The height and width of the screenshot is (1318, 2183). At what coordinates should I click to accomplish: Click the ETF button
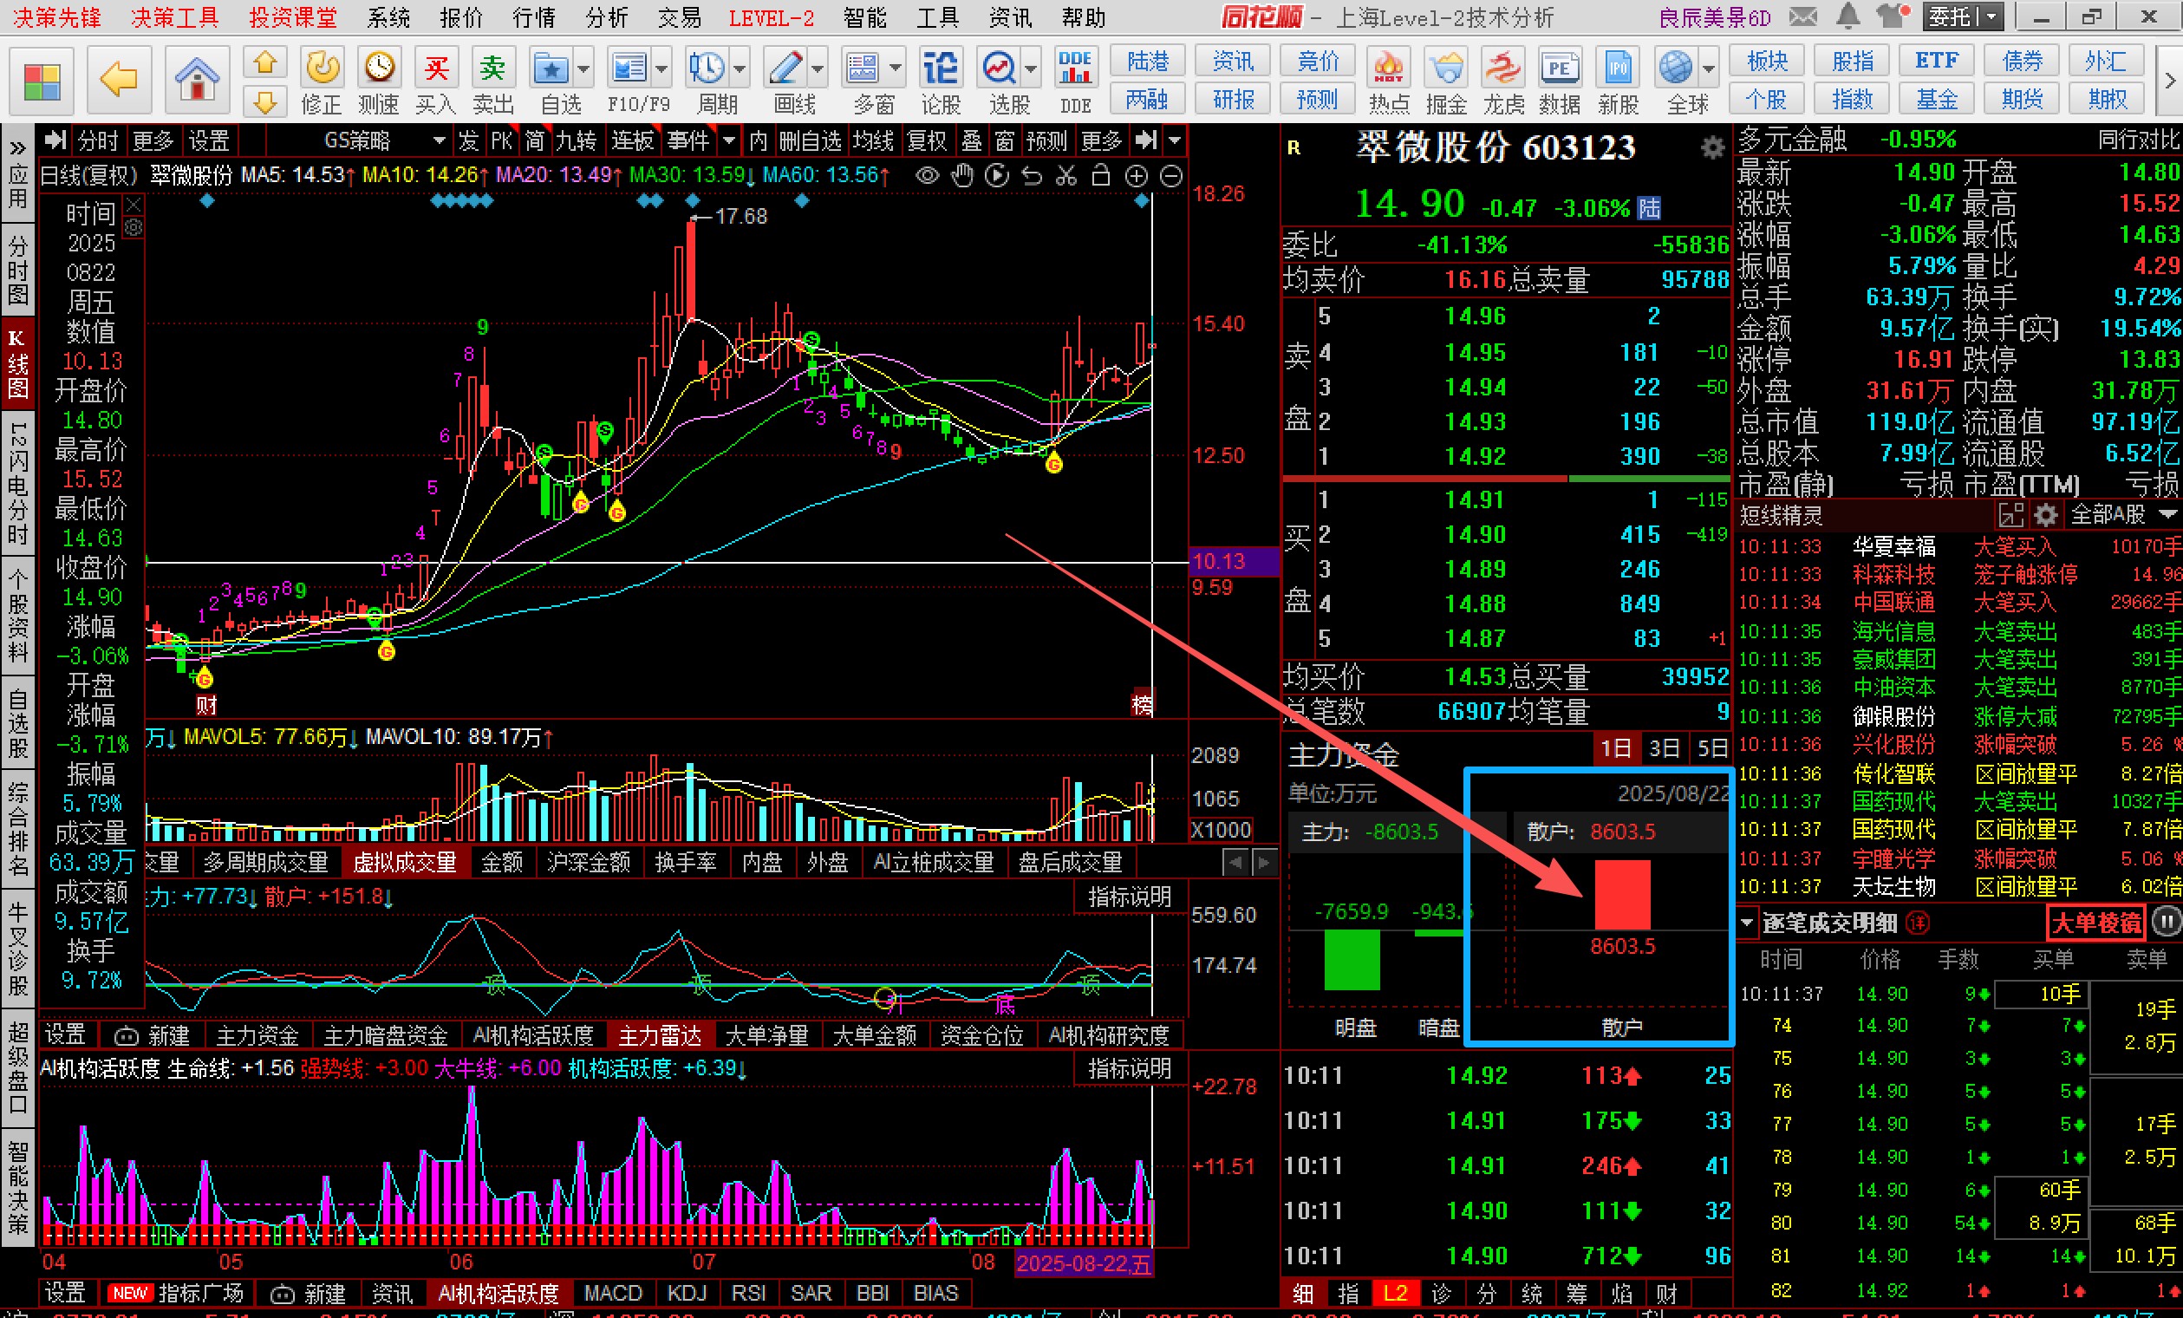point(1936,62)
